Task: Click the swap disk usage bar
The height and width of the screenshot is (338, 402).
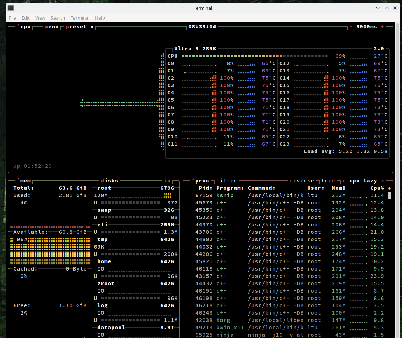Action: tap(130, 217)
